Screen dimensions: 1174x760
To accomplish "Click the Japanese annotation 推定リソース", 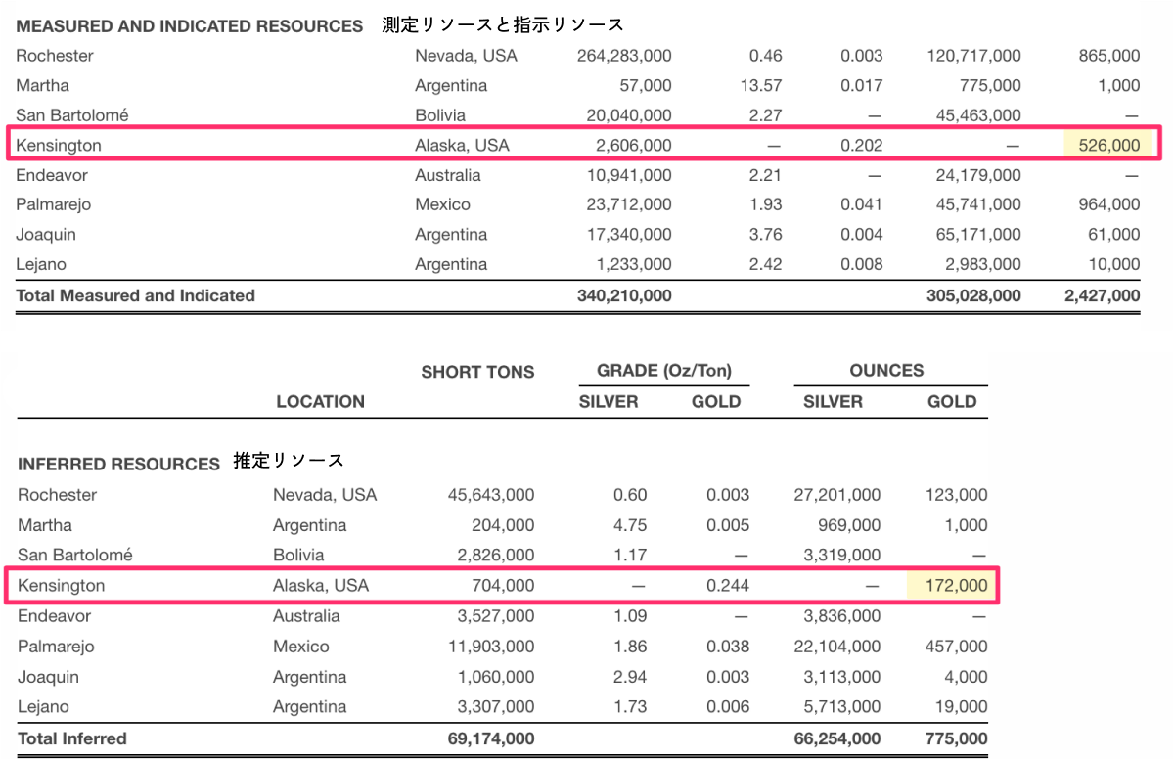I will tap(289, 461).
